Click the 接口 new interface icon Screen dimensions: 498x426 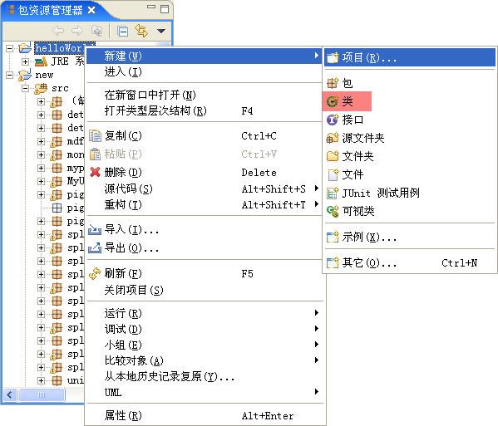[x=333, y=120]
